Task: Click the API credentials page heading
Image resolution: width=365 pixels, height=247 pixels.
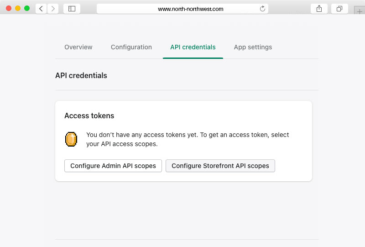Action: (81, 75)
